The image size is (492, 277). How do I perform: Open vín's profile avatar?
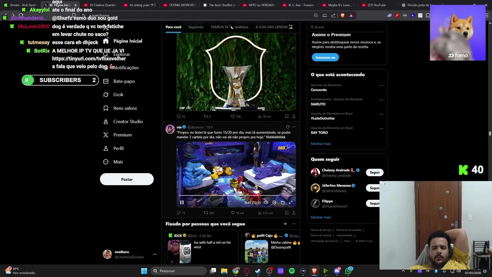point(170,129)
